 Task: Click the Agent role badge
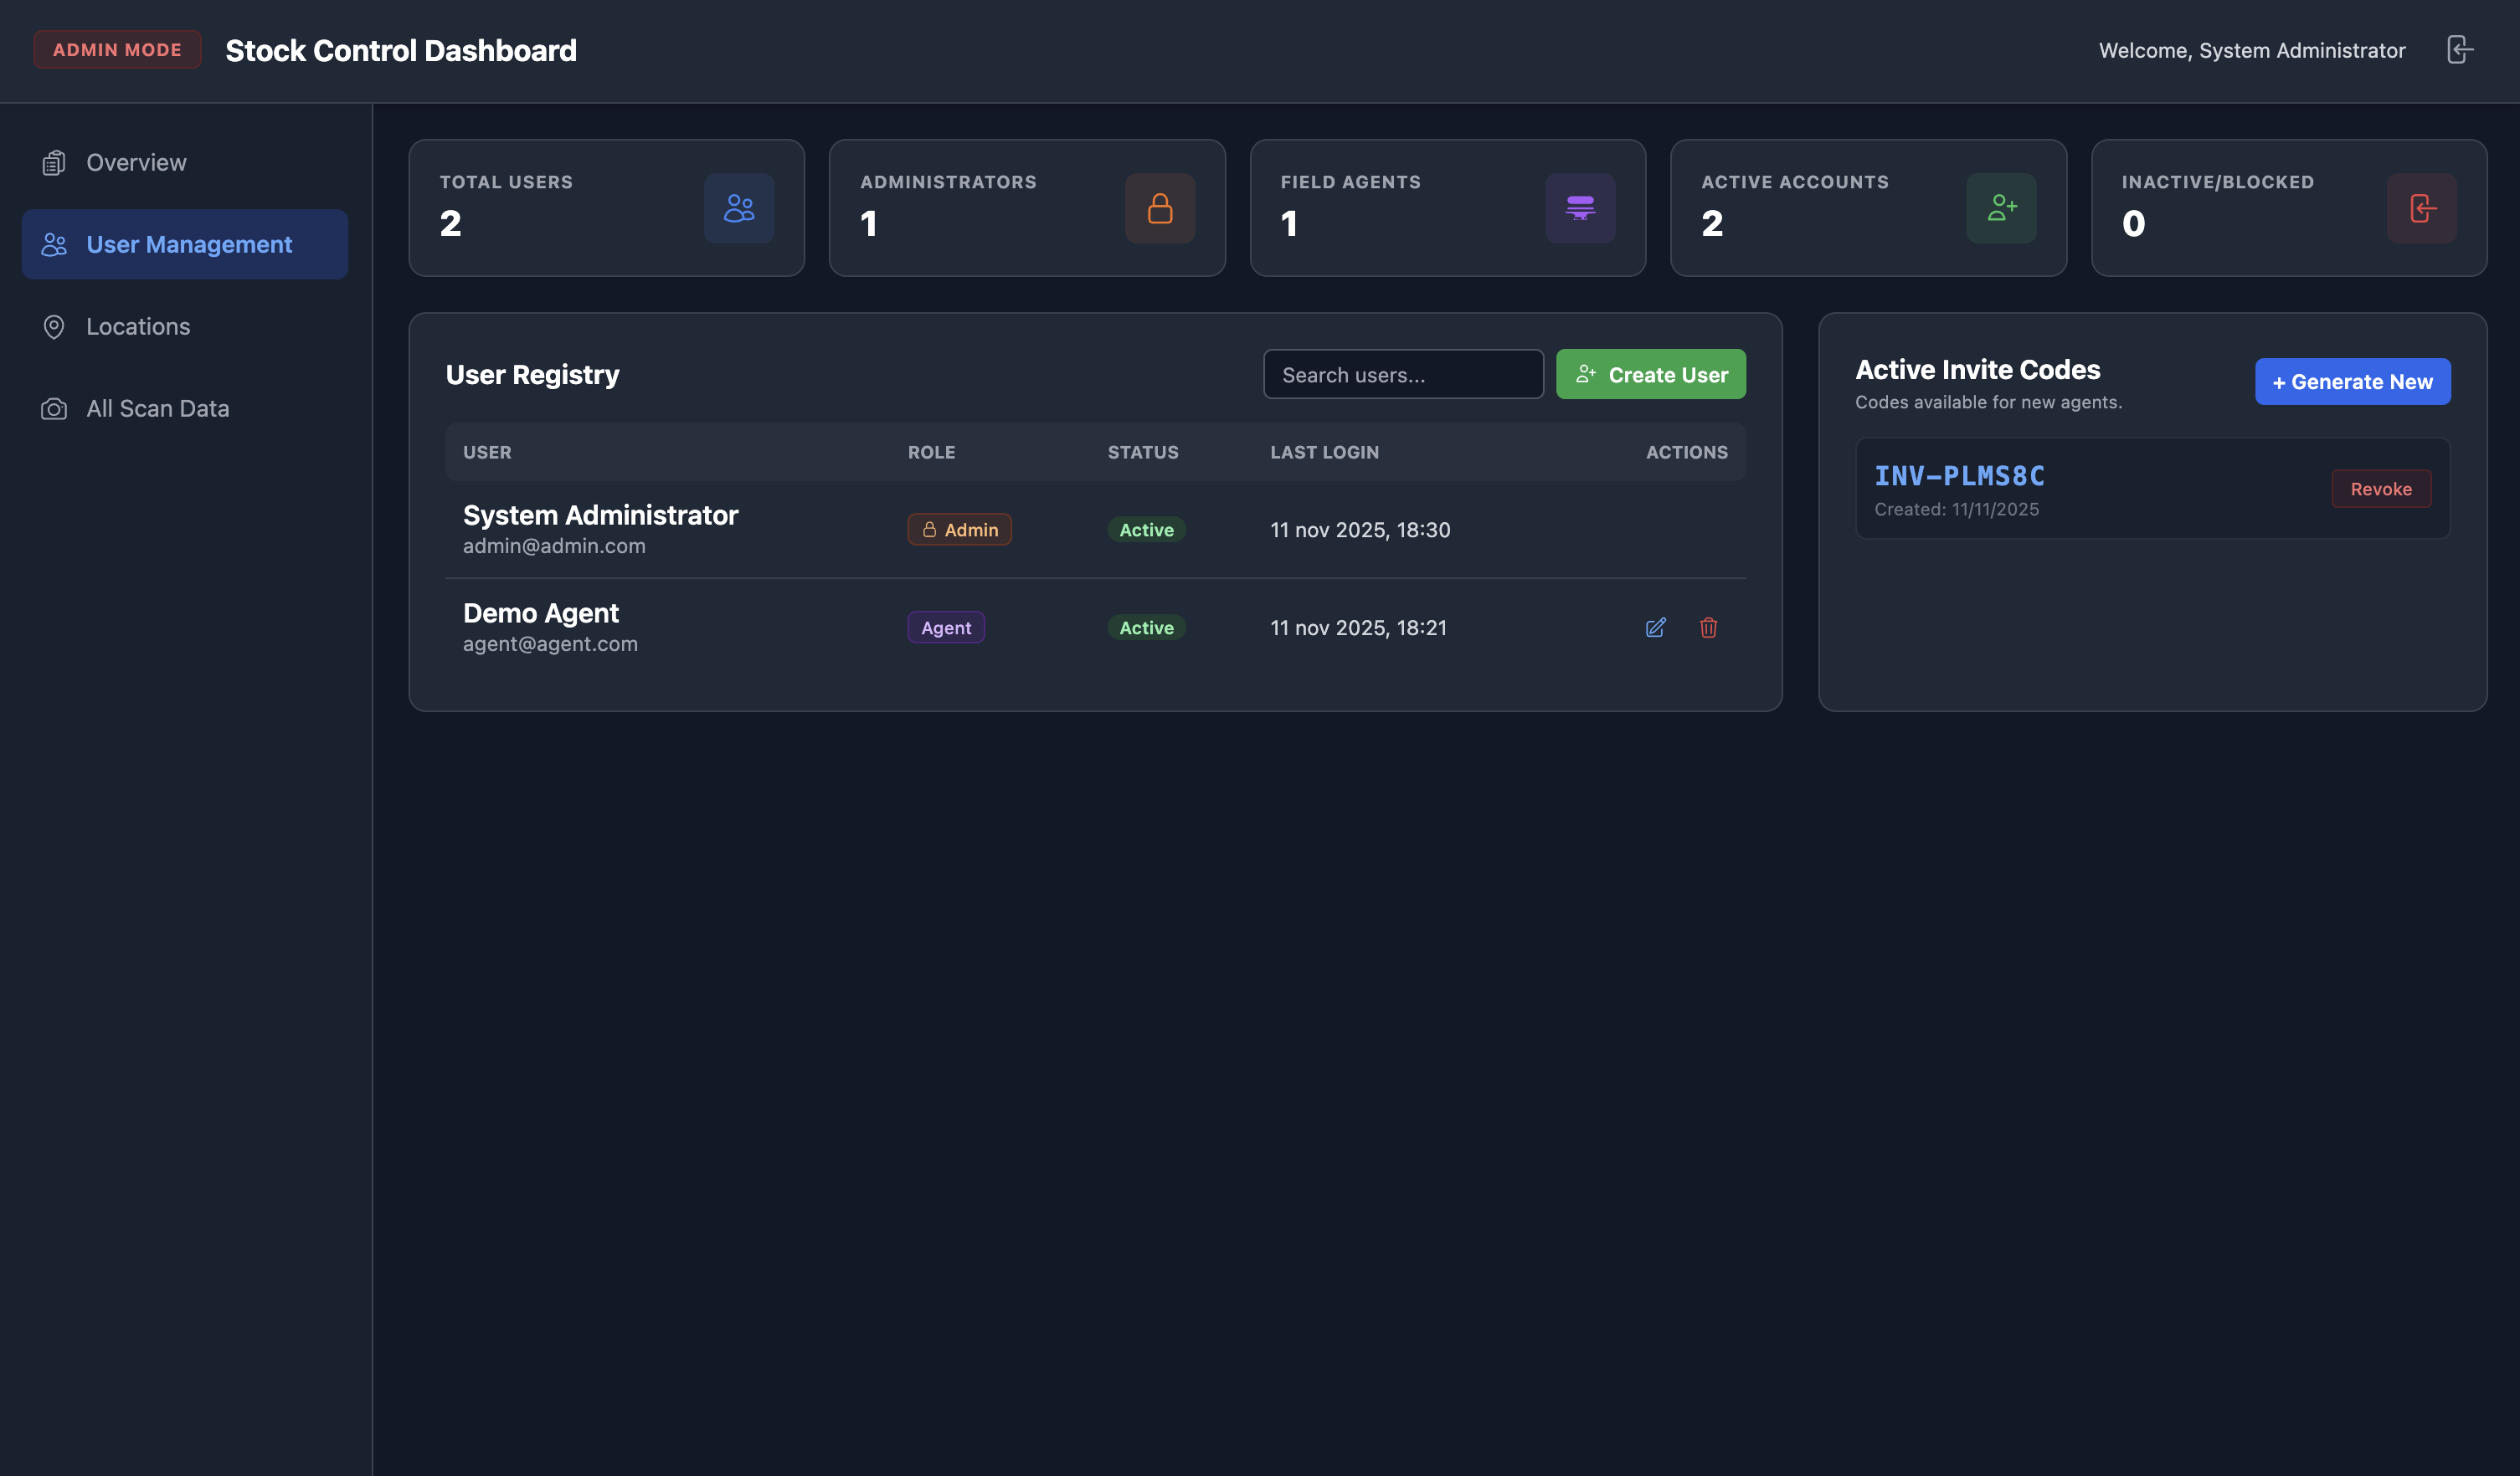[945, 628]
